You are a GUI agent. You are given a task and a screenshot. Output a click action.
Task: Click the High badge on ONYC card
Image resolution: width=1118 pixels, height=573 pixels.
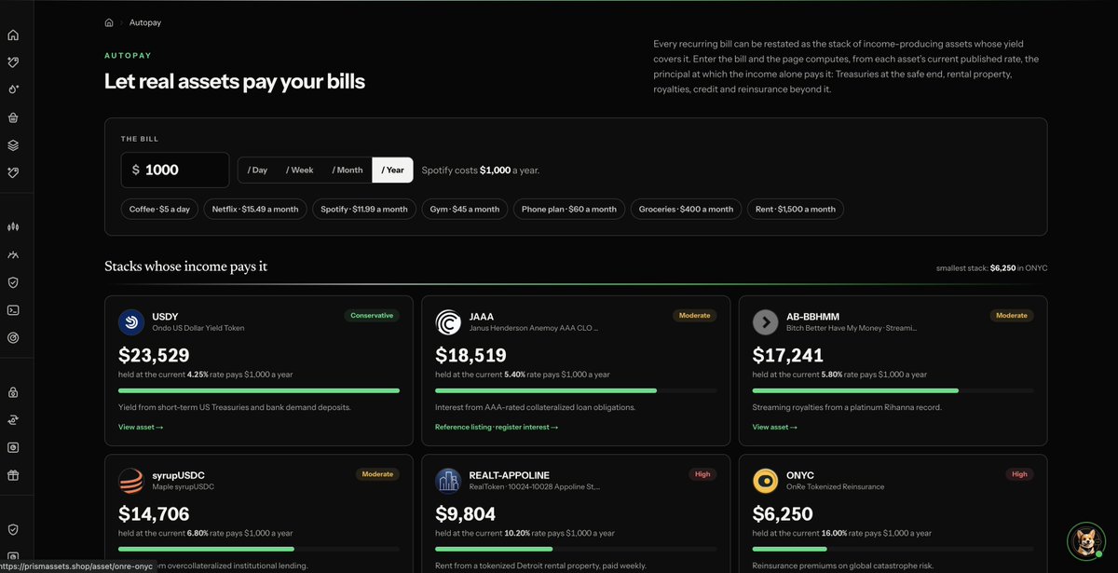click(1019, 474)
